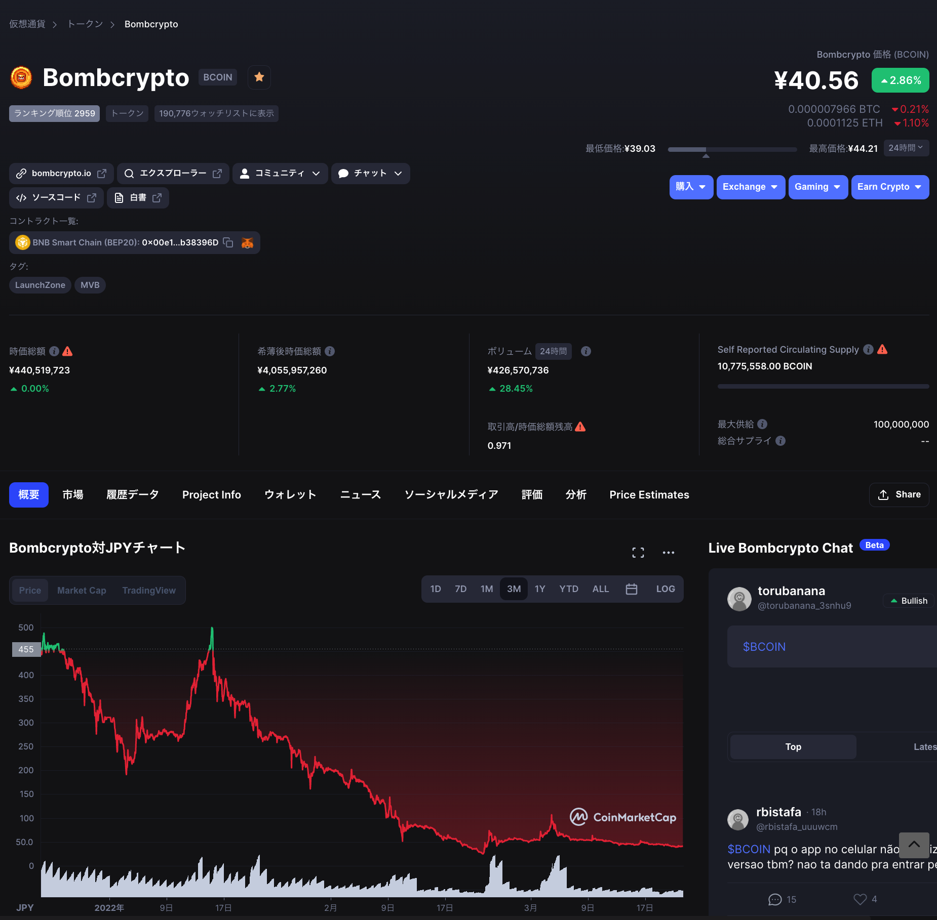Show info for 時価総額 market cap

click(x=54, y=351)
